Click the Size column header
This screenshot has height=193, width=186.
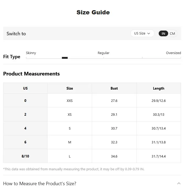[70, 88]
